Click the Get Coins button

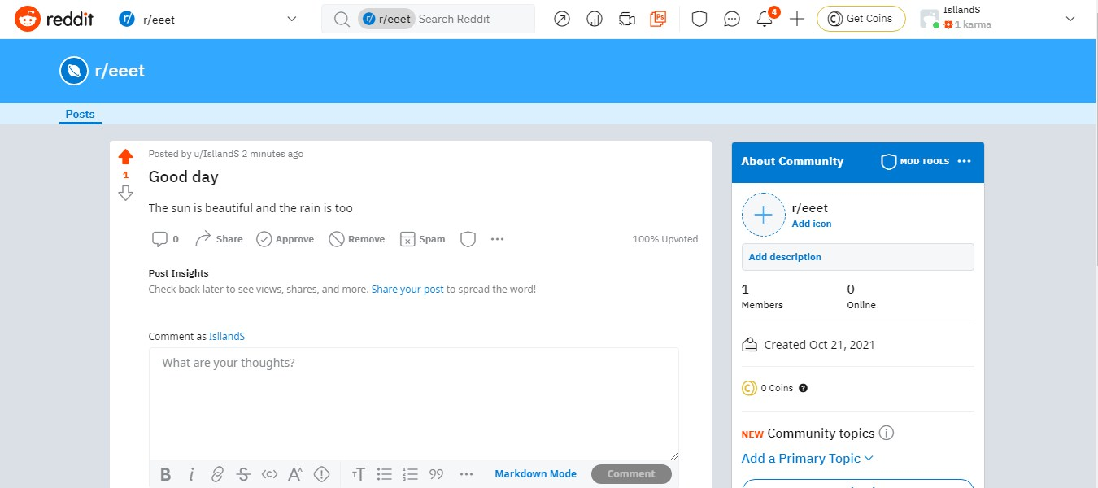[x=861, y=19]
